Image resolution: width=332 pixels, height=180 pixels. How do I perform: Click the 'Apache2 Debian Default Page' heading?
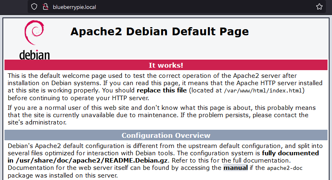(x=159, y=32)
